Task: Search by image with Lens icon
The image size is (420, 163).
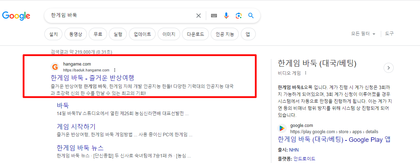Action: point(238,16)
